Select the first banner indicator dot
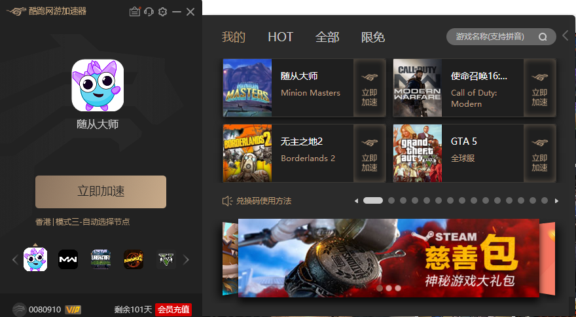This screenshot has height=317, width=576. click(x=380, y=288)
